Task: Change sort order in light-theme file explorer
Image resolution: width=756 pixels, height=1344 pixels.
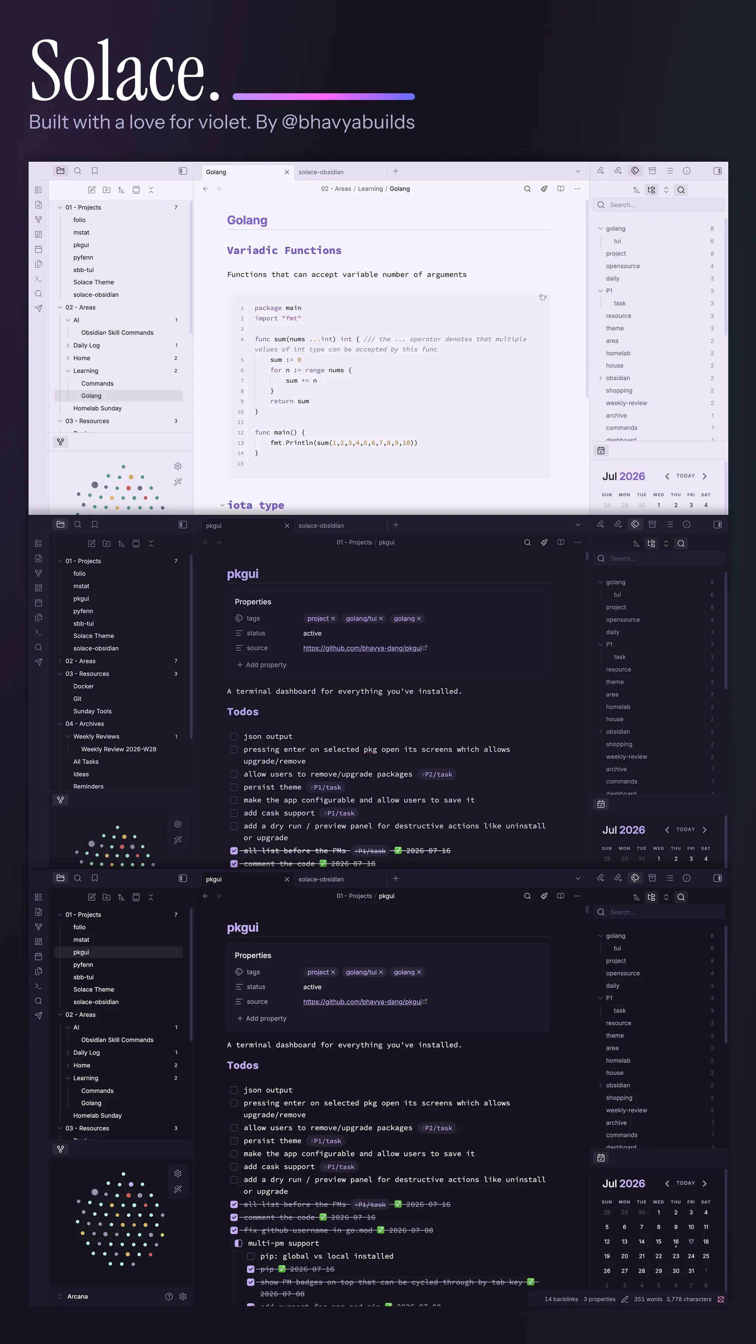Action: 121,190
